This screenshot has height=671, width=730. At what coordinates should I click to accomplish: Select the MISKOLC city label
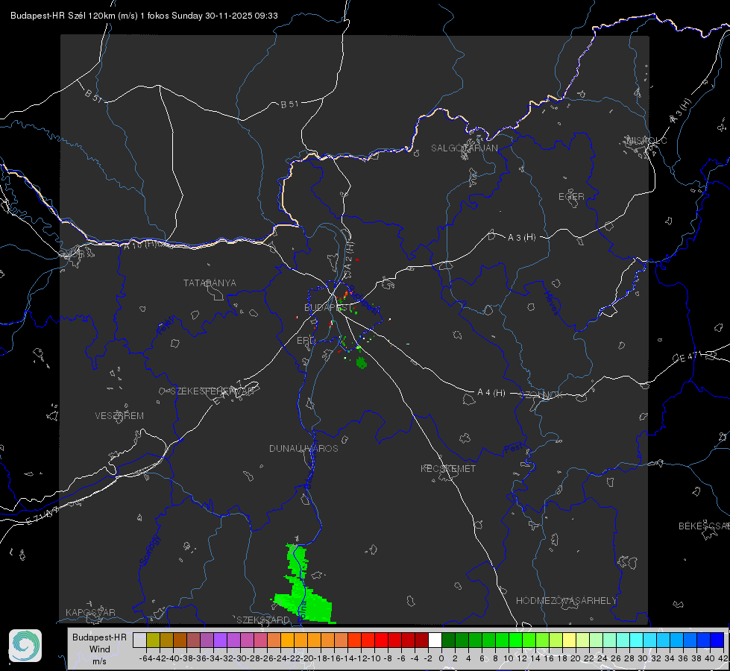click(x=647, y=141)
